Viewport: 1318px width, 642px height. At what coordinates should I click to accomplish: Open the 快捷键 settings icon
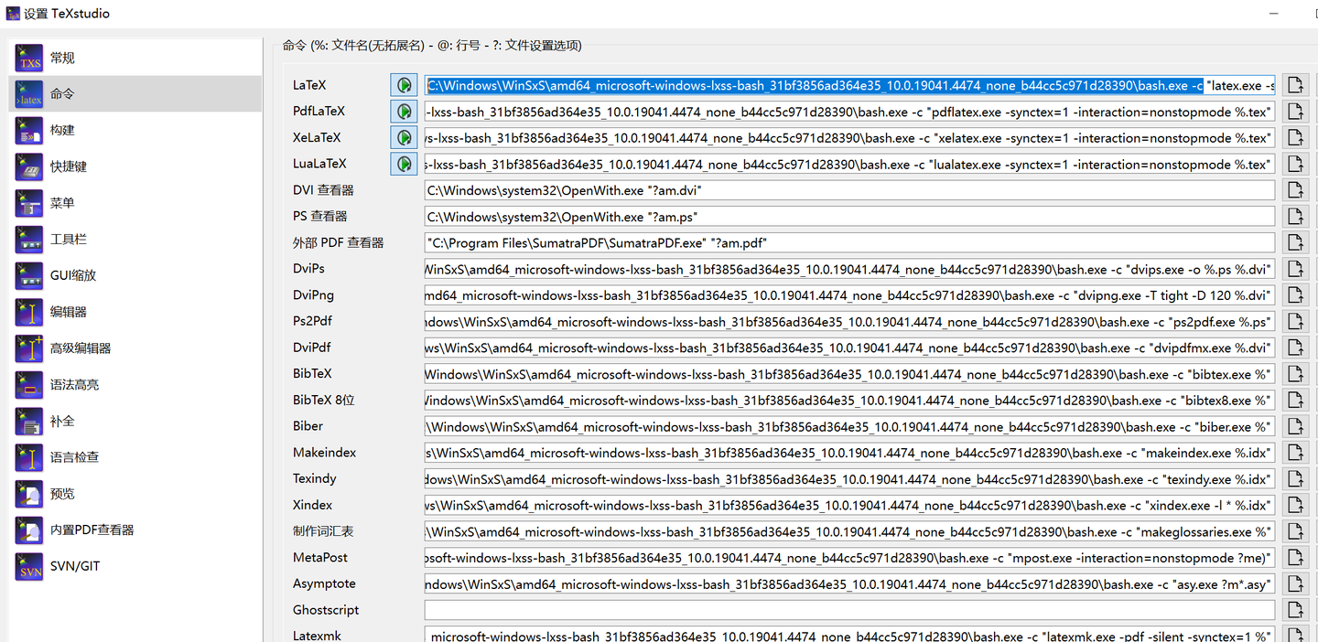point(28,166)
